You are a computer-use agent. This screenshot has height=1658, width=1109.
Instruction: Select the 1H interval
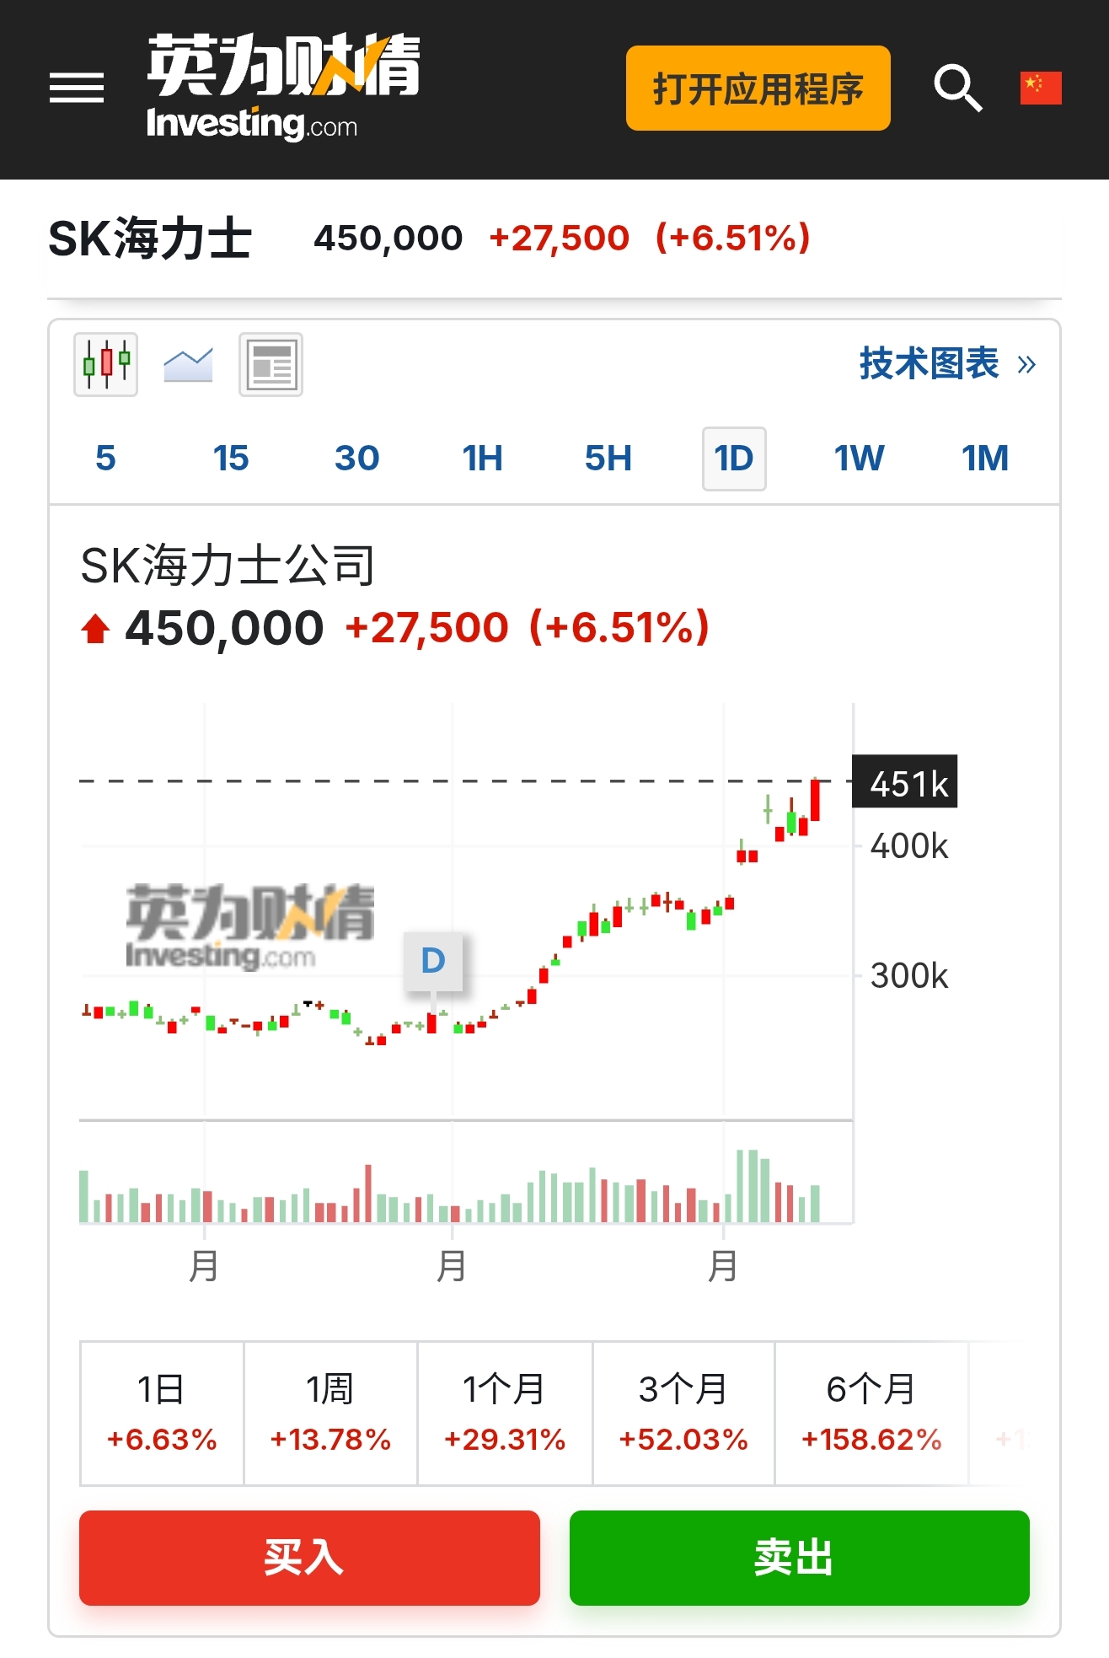[x=482, y=459]
